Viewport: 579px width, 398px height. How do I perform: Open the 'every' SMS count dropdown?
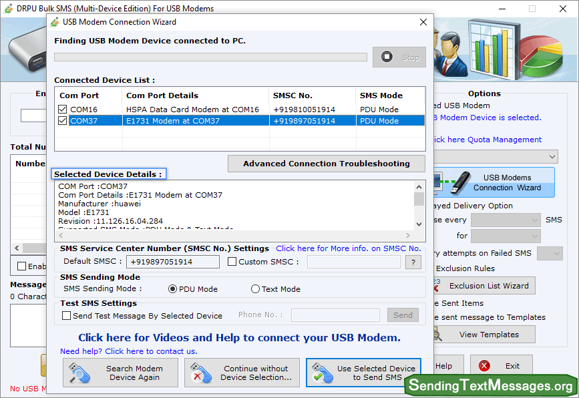pyautogui.click(x=506, y=220)
